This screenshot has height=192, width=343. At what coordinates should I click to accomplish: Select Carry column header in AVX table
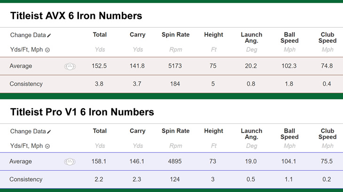click(138, 35)
